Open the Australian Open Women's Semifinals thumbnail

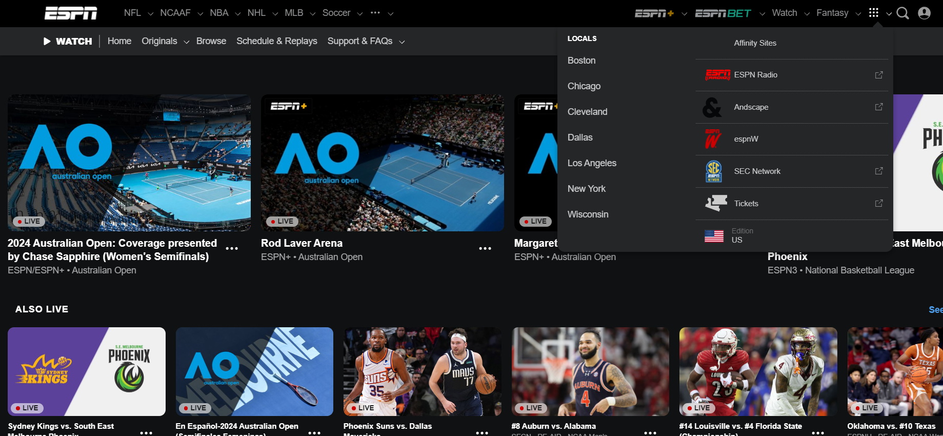click(x=129, y=163)
